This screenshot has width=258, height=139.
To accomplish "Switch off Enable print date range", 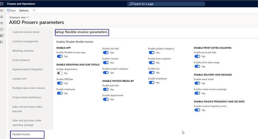I will [197, 66].
